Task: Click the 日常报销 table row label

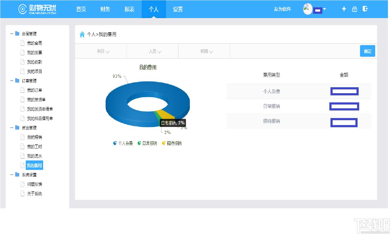Action: point(272,106)
